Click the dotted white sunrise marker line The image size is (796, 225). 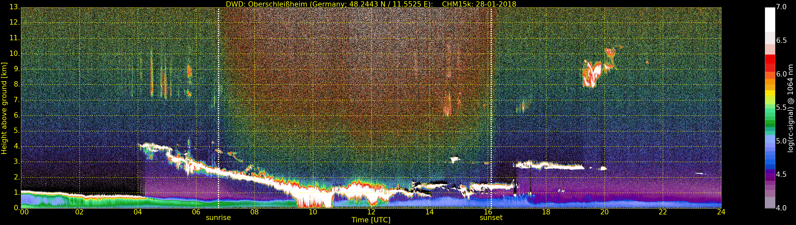pyautogui.click(x=218, y=108)
